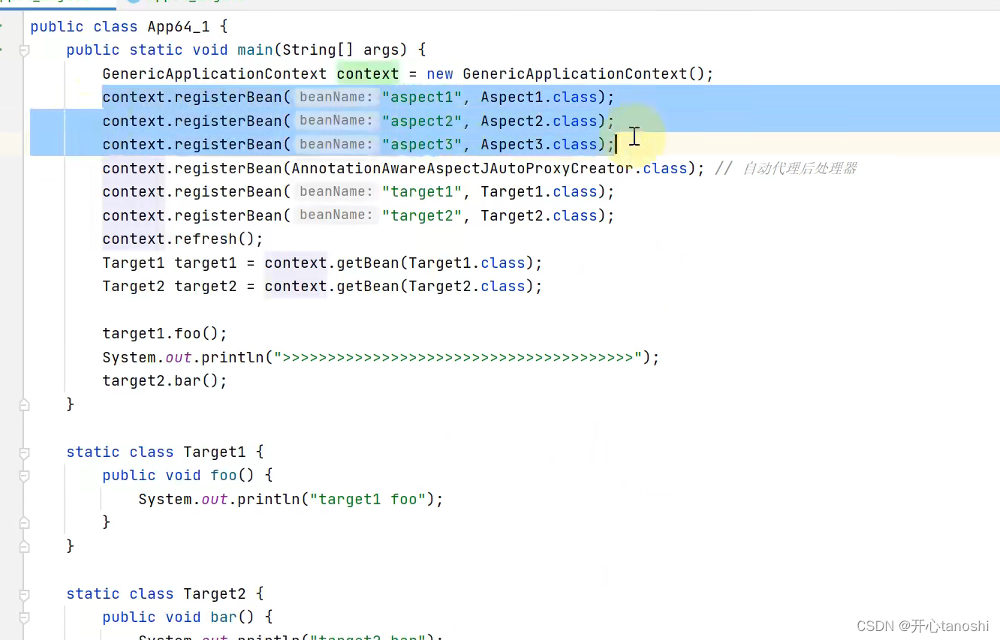Click the beanName hint on target2 line

(335, 215)
